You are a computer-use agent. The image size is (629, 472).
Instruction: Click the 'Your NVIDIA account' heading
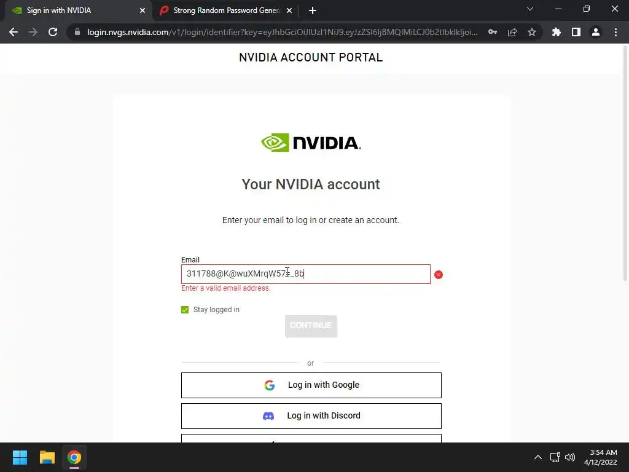[311, 184]
